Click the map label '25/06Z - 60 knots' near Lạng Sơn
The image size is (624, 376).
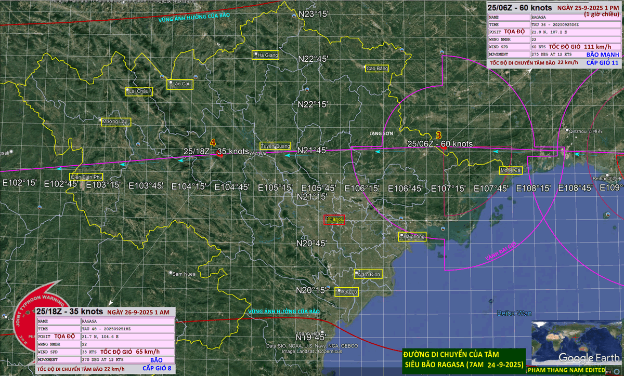coord(440,144)
